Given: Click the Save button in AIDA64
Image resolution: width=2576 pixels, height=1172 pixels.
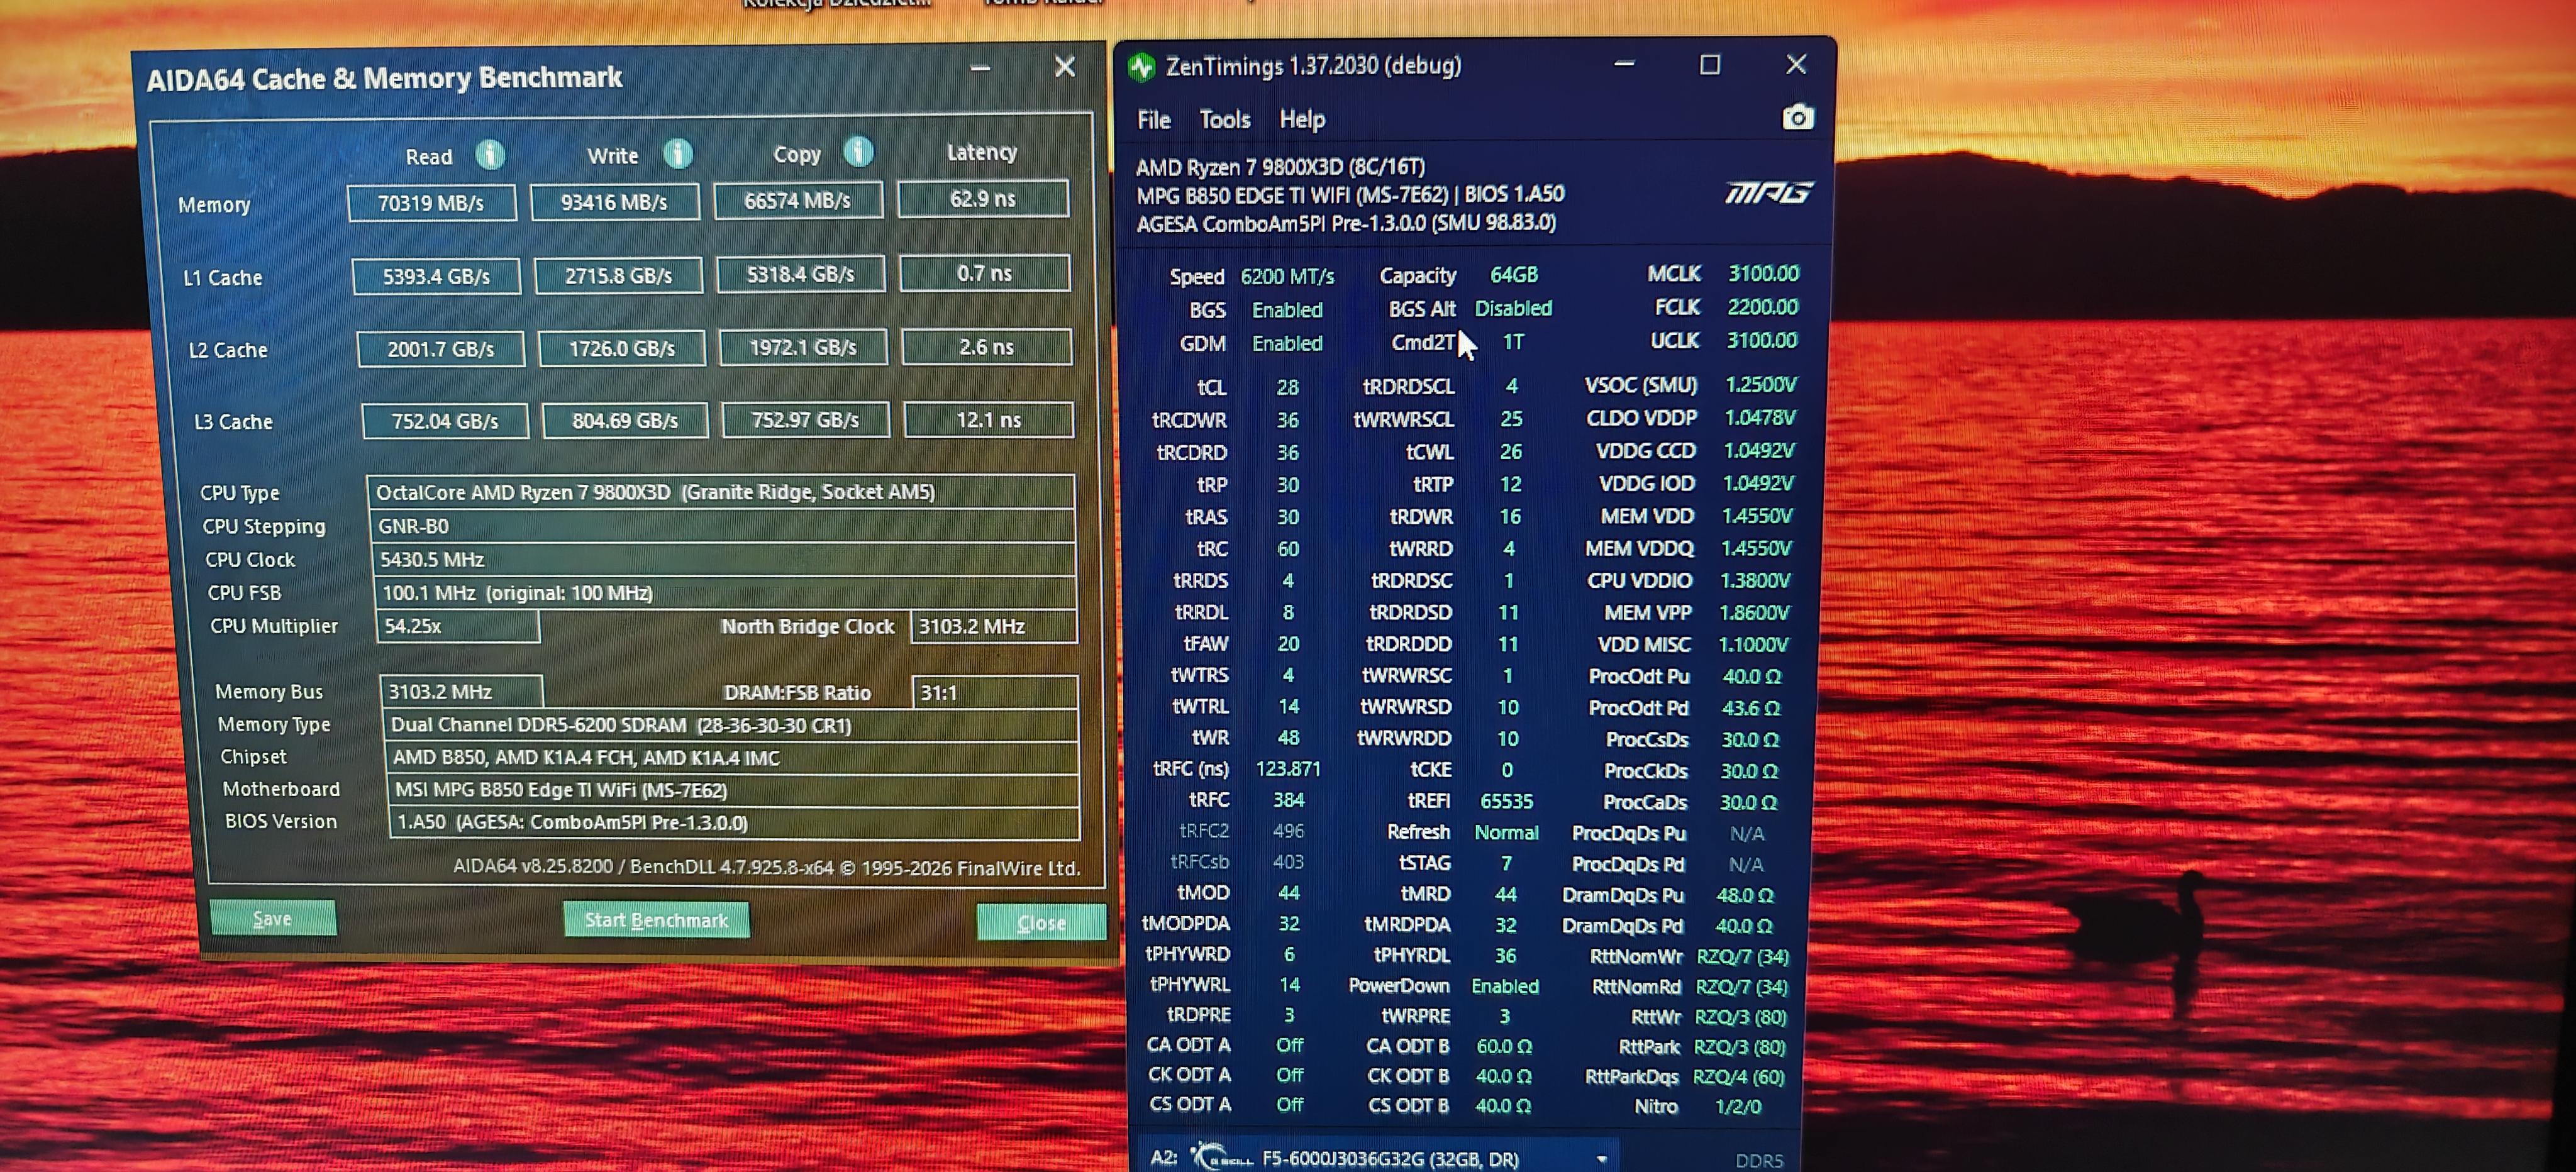Looking at the screenshot, I should 272,918.
